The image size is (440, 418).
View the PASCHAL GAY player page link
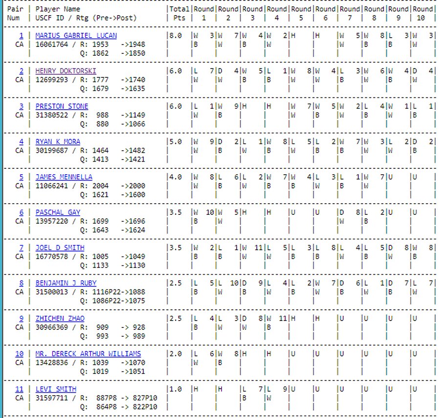click(x=58, y=212)
